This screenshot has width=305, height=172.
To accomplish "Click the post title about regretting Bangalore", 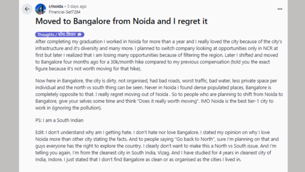I will click(x=122, y=21).
